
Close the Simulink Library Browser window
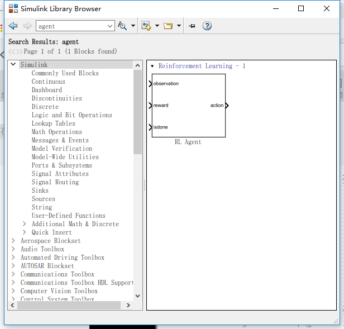pos(327,8)
